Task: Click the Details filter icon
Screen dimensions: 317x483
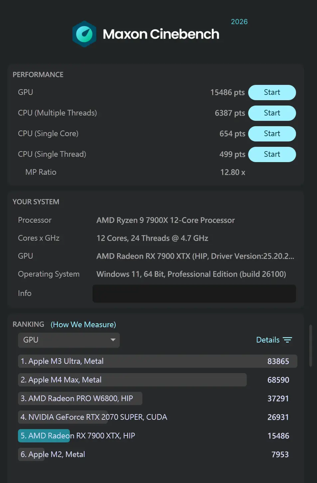Action: click(287, 340)
